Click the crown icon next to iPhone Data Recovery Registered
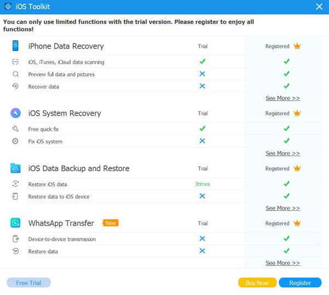Image resolution: width=329 pixels, height=295 pixels. point(297,46)
